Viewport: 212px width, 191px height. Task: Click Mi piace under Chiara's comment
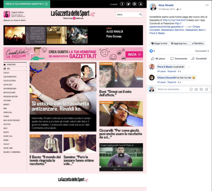[161, 82]
